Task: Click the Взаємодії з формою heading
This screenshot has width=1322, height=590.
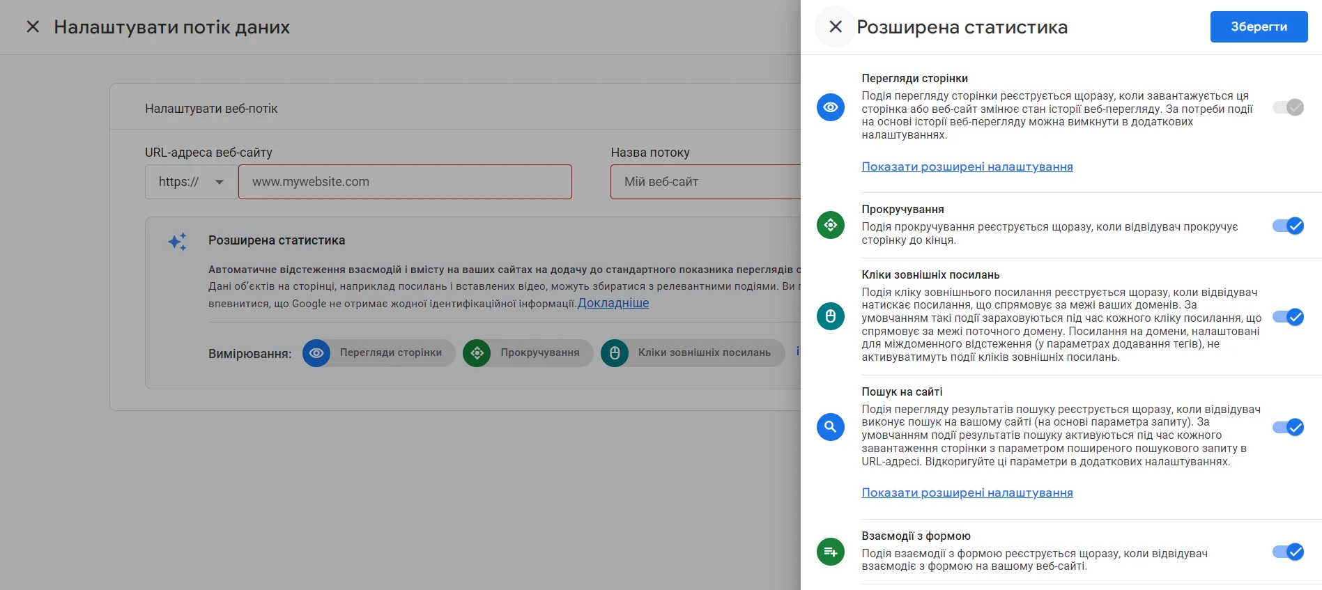Action: 916,536
